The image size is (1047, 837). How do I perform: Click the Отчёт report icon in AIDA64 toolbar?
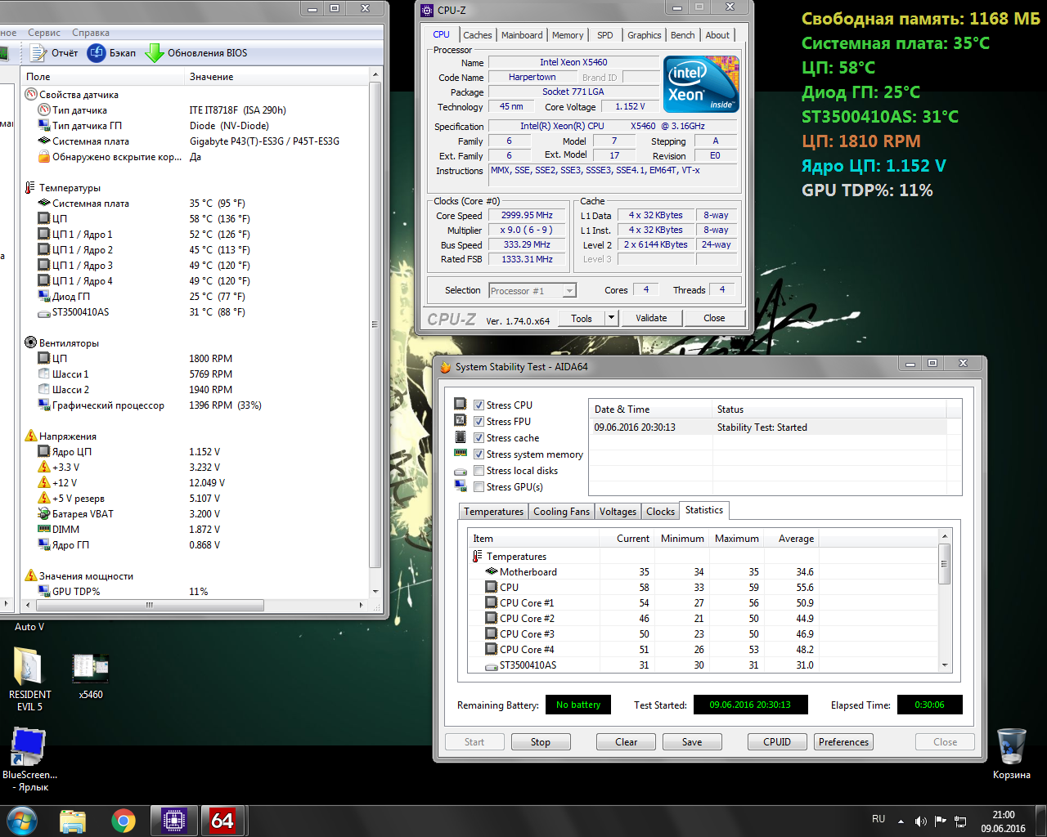(38, 53)
